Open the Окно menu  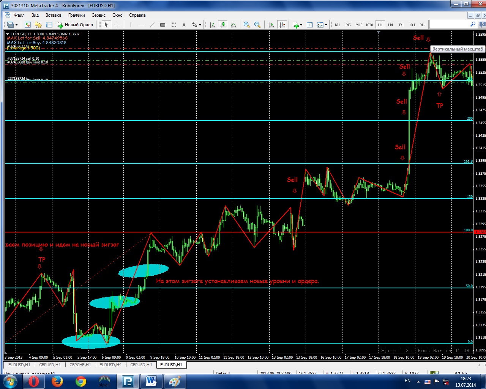click(x=117, y=15)
